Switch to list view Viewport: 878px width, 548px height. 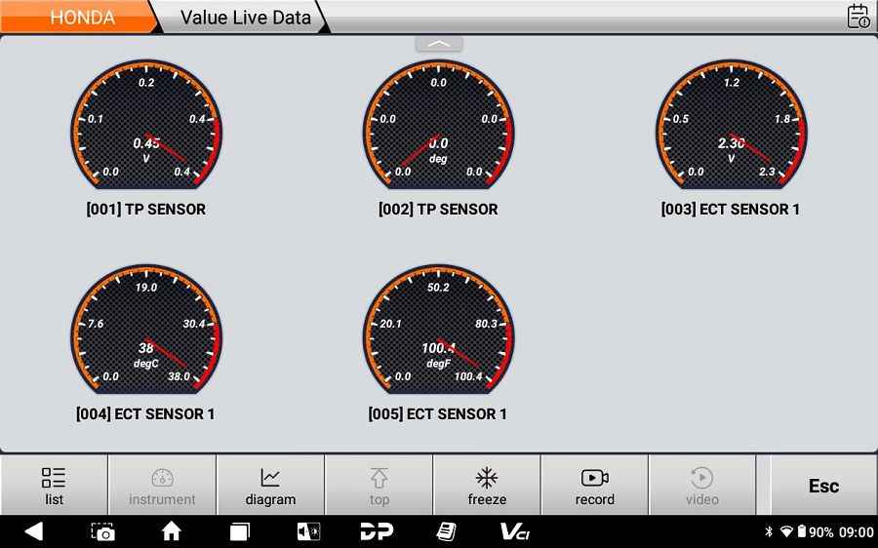[x=54, y=486]
